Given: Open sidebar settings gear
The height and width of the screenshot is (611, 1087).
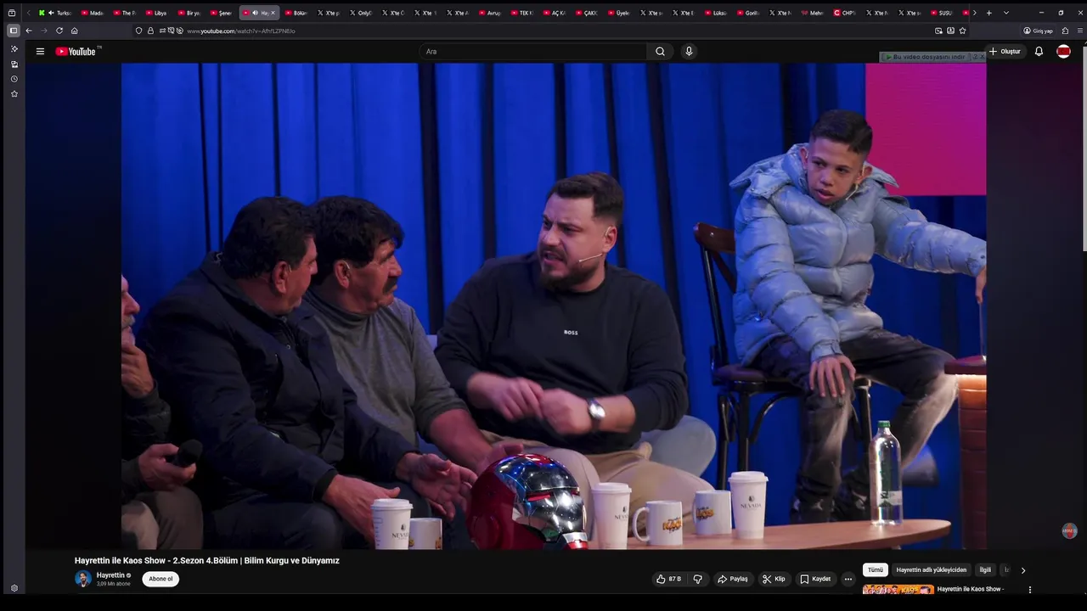Looking at the screenshot, I should click(x=14, y=588).
